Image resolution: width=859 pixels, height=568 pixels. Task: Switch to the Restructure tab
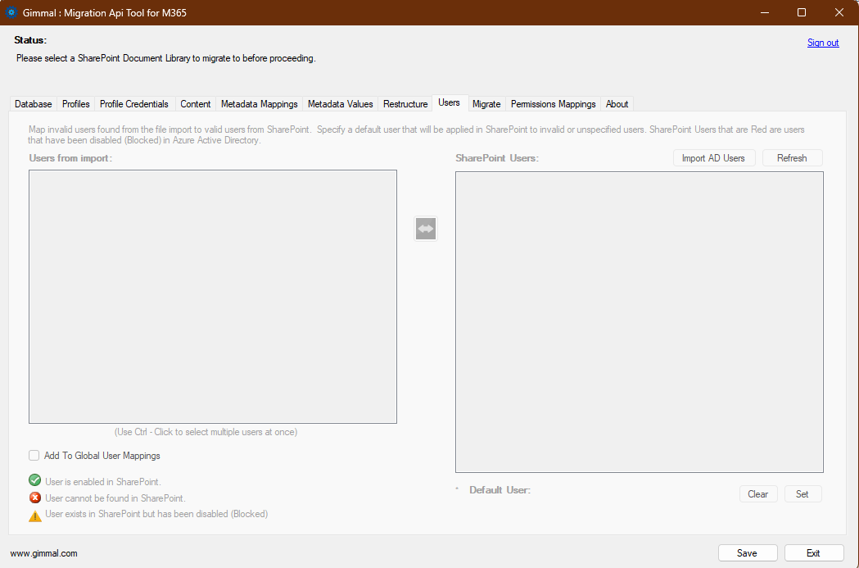click(405, 103)
